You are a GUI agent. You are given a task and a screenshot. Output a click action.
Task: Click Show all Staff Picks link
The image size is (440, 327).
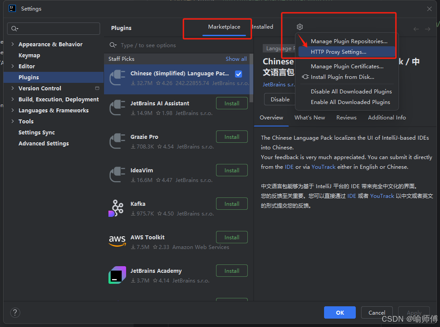coord(236,59)
